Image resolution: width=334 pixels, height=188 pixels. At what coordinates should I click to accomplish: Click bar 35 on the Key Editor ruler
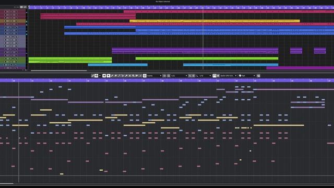106,81
